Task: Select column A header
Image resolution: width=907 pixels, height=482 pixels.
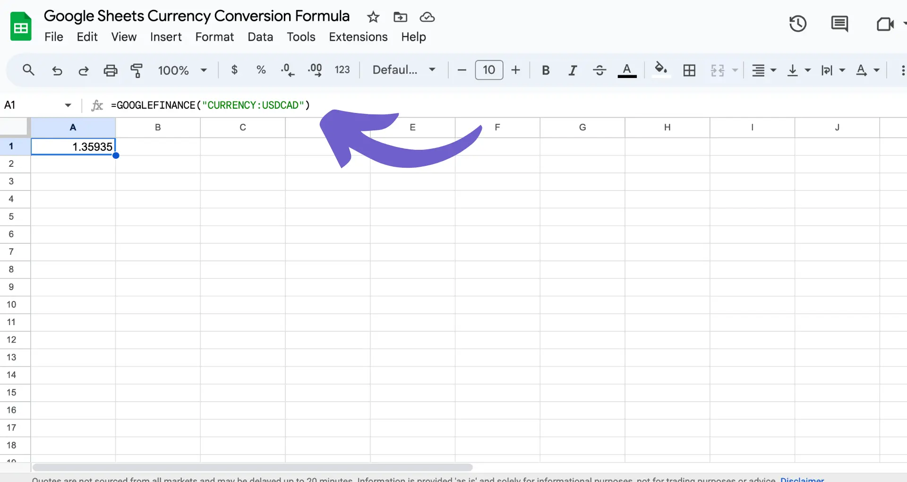Action: [x=73, y=127]
